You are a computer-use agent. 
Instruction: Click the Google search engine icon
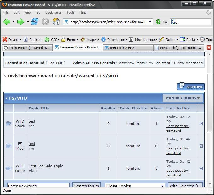(174, 22)
